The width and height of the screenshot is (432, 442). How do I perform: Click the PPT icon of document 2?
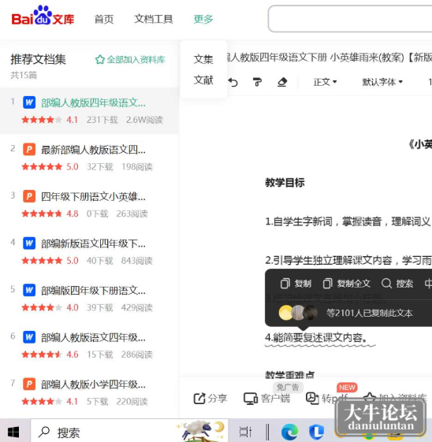pos(29,149)
